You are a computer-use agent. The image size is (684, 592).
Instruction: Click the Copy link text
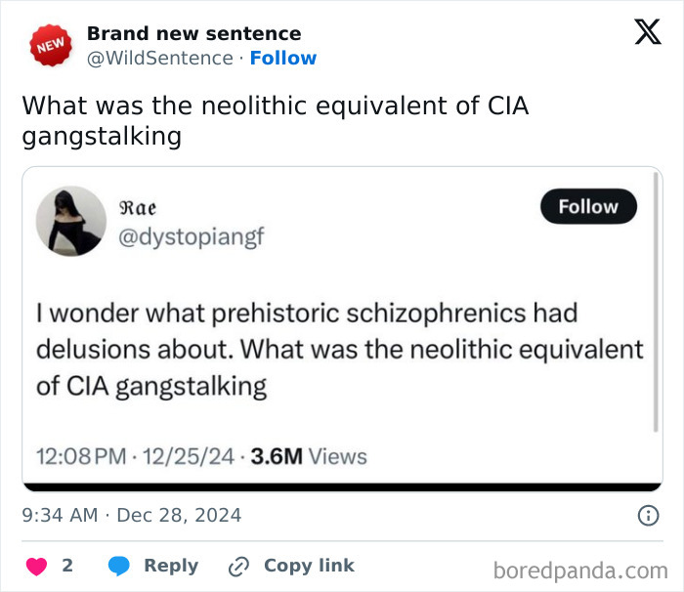[309, 566]
